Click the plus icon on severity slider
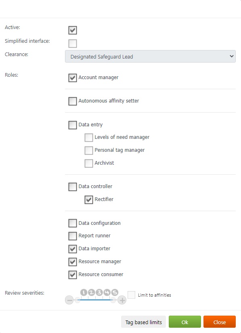The height and width of the screenshot is (333, 241). click(x=122, y=300)
